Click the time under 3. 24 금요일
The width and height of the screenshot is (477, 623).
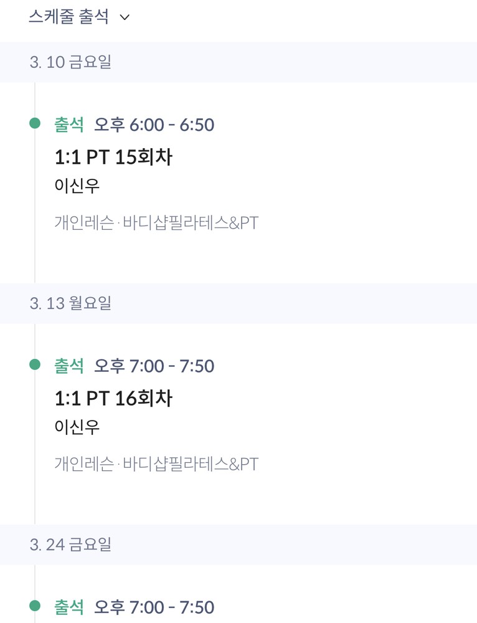[154, 607]
